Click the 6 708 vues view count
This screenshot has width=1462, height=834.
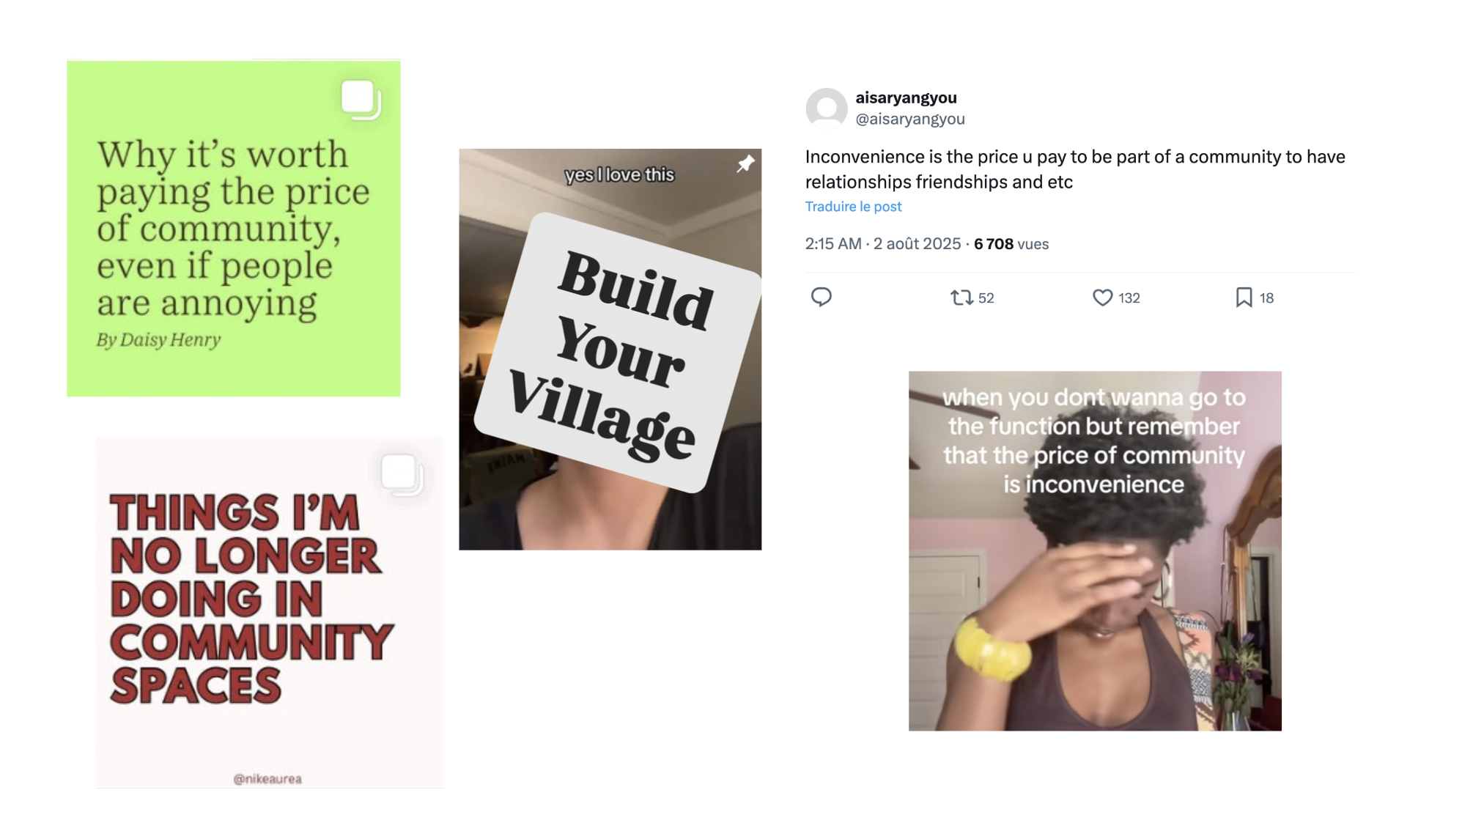pyautogui.click(x=1011, y=244)
